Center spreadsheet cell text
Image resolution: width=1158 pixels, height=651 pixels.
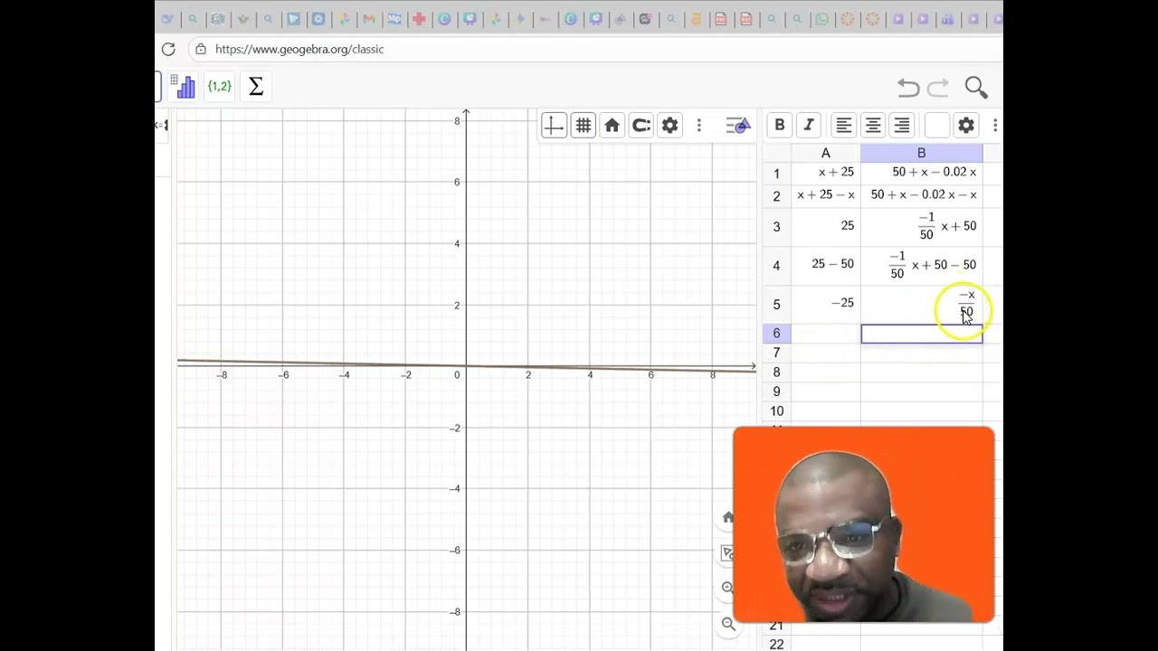pos(873,126)
